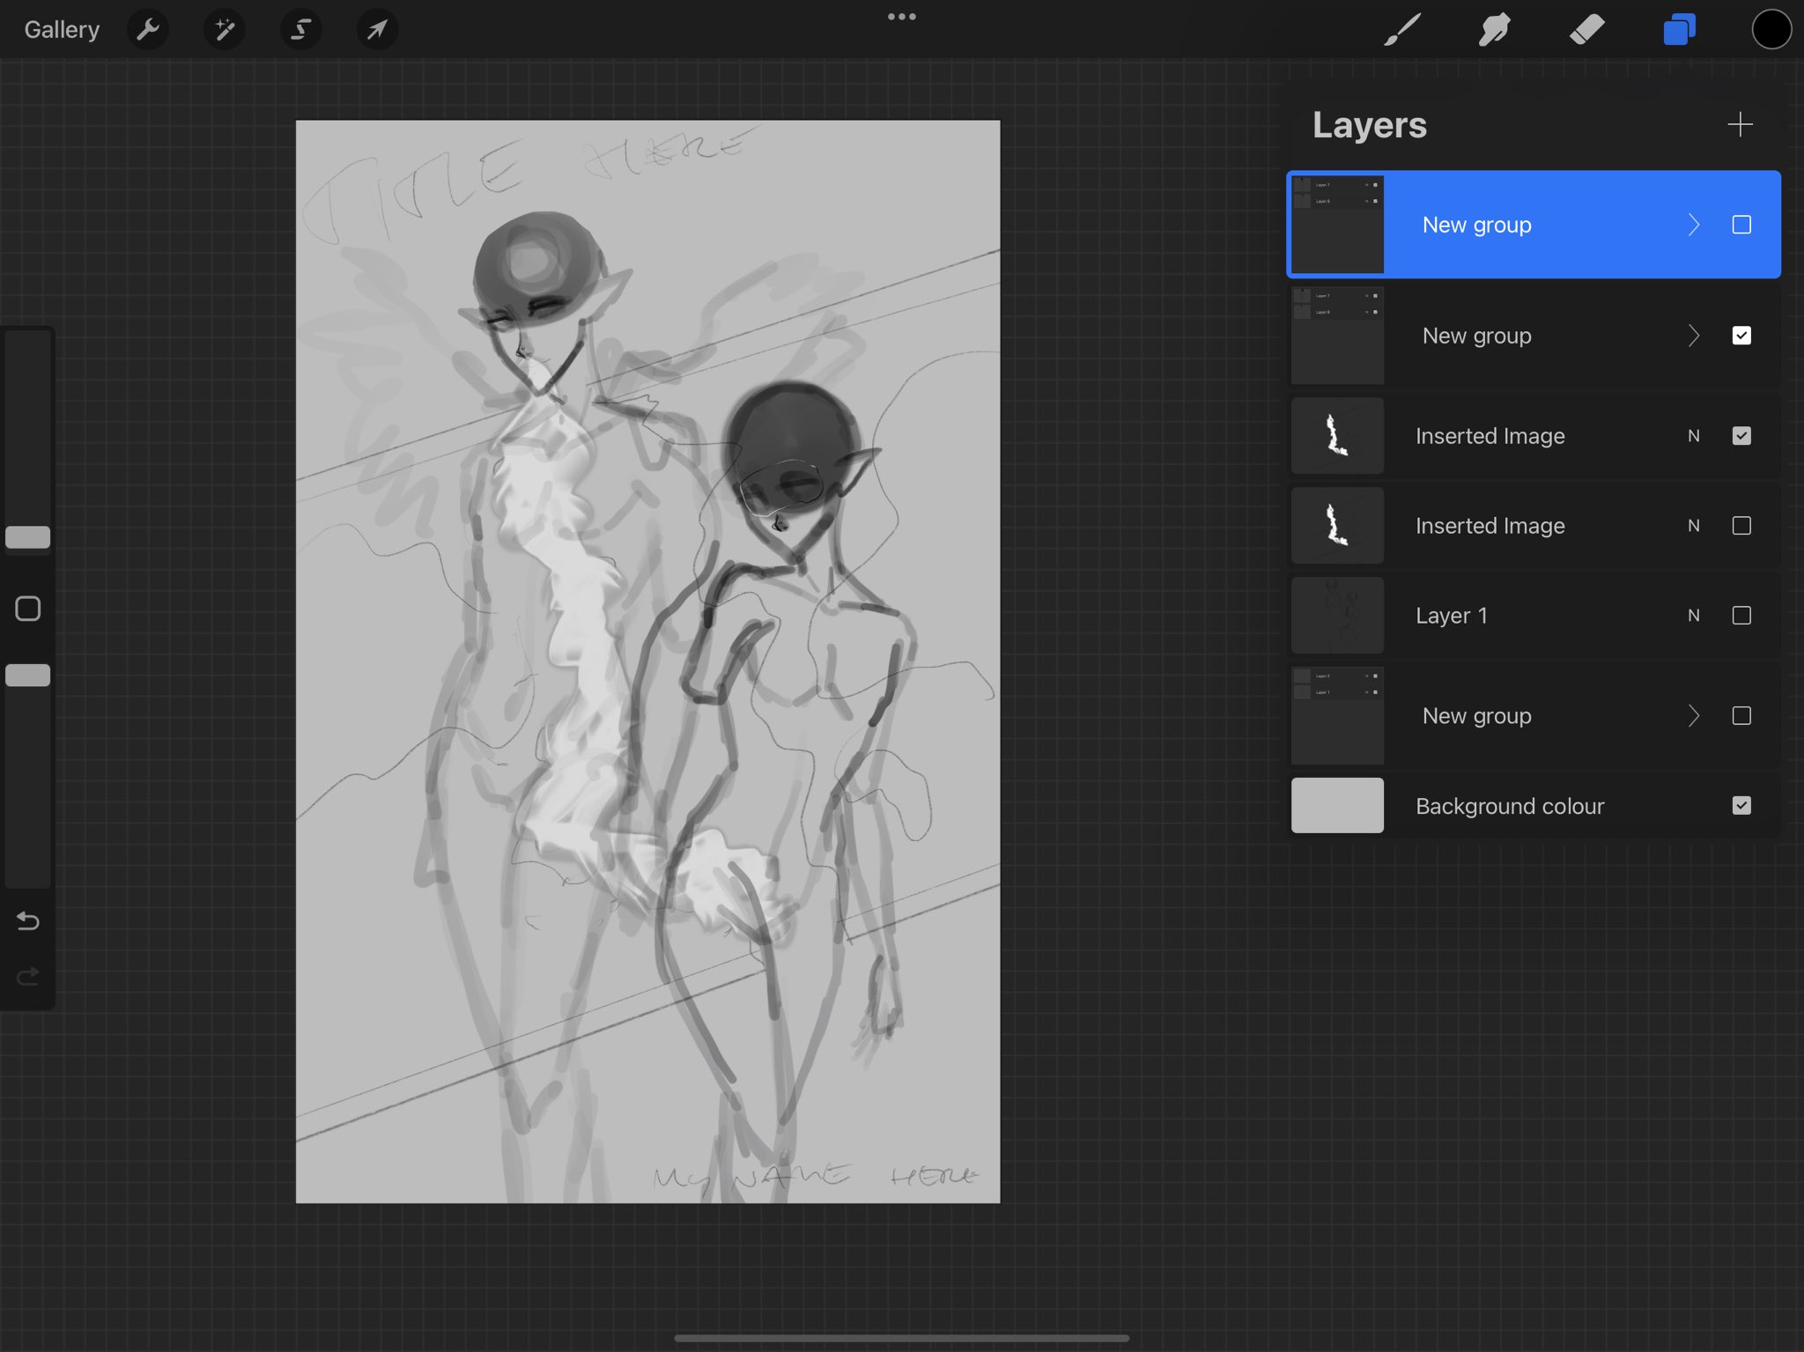Expand the bottom New group chevron
This screenshot has width=1804, height=1352.
[1694, 716]
